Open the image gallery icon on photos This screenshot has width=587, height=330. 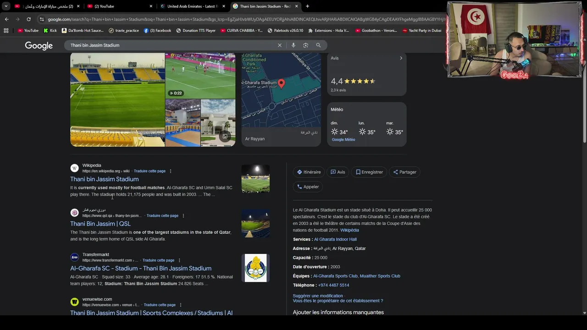(x=225, y=136)
